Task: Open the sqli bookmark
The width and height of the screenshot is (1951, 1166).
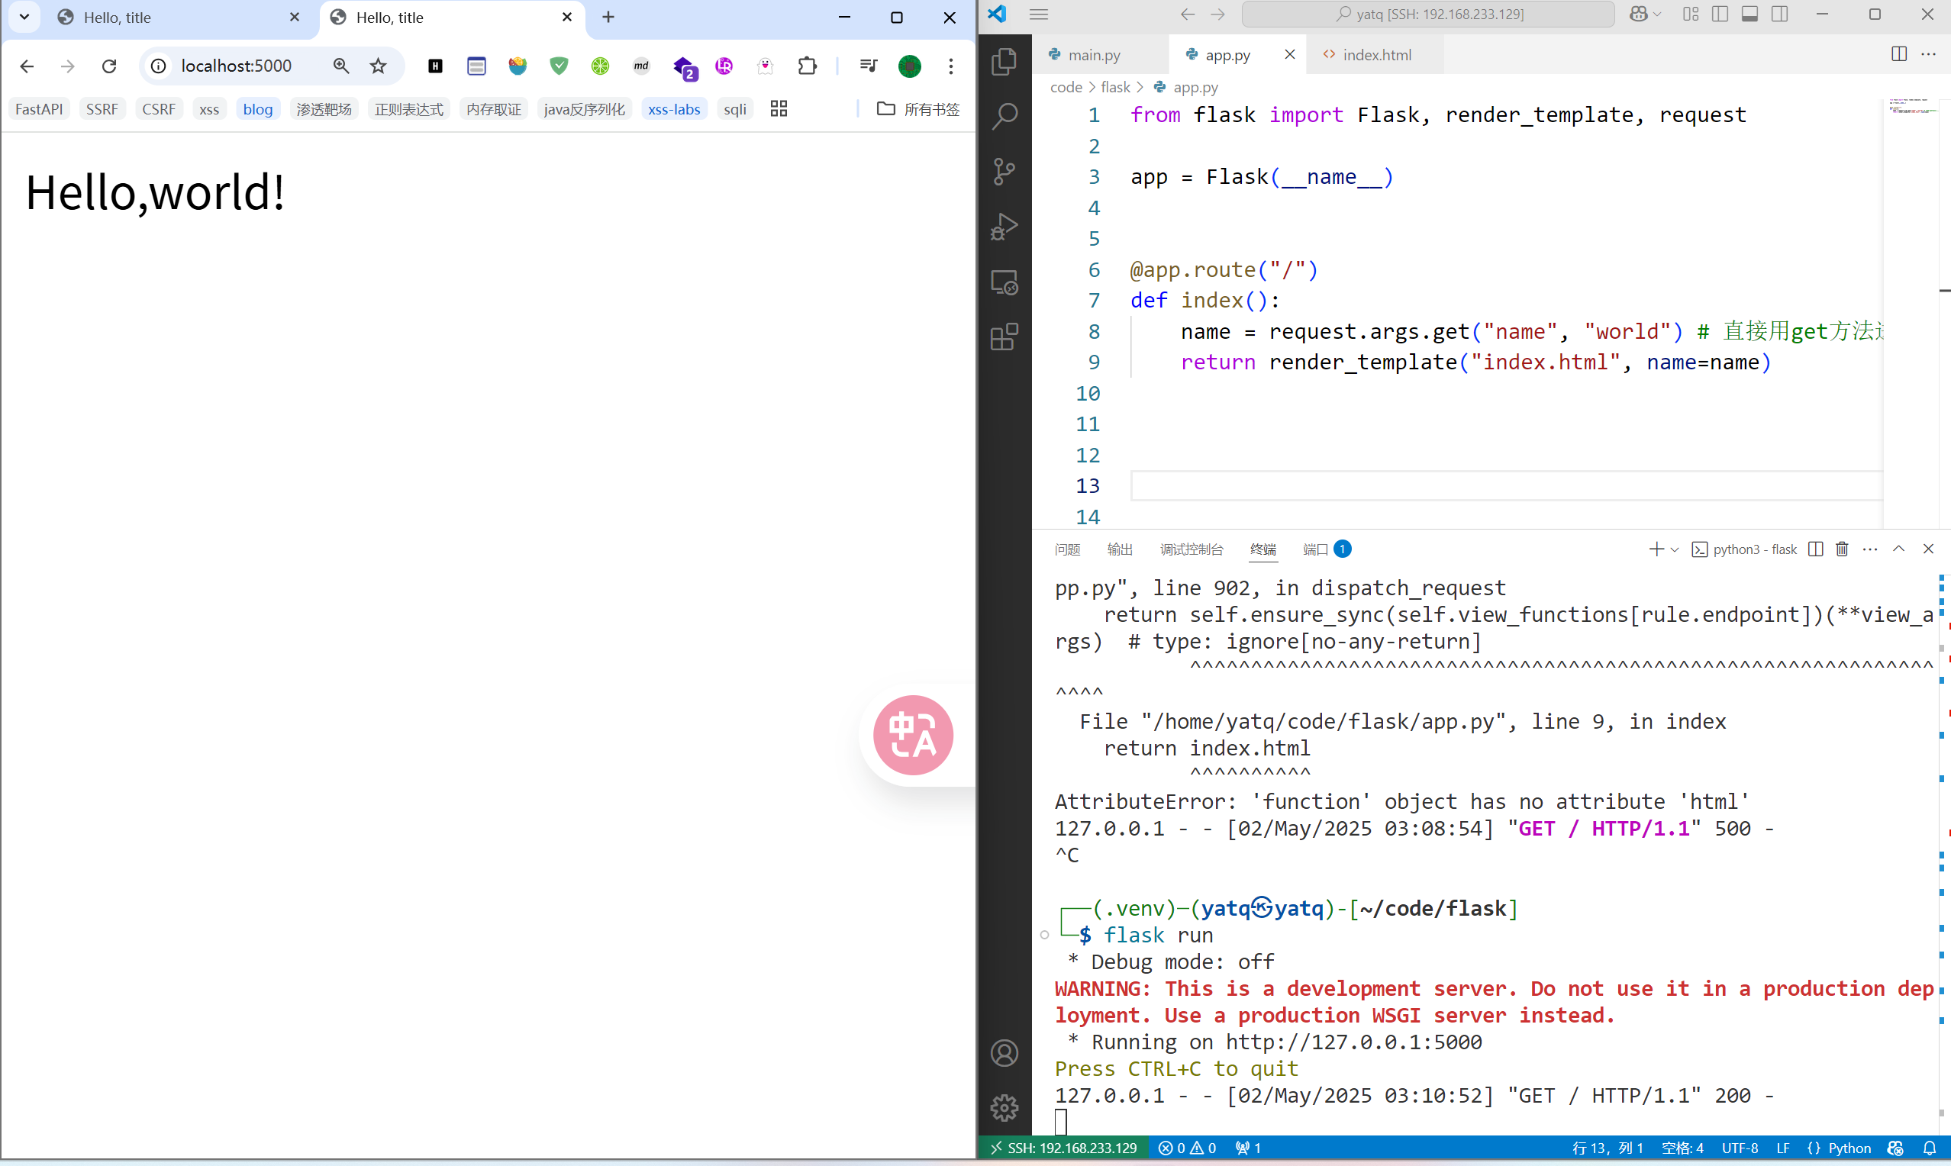Action: pyautogui.click(x=734, y=109)
